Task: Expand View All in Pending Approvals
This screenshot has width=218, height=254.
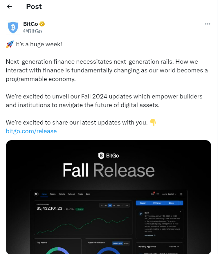Action: (174, 247)
